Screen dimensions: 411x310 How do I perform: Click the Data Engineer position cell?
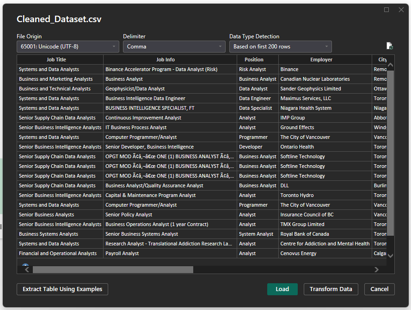[258, 98]
